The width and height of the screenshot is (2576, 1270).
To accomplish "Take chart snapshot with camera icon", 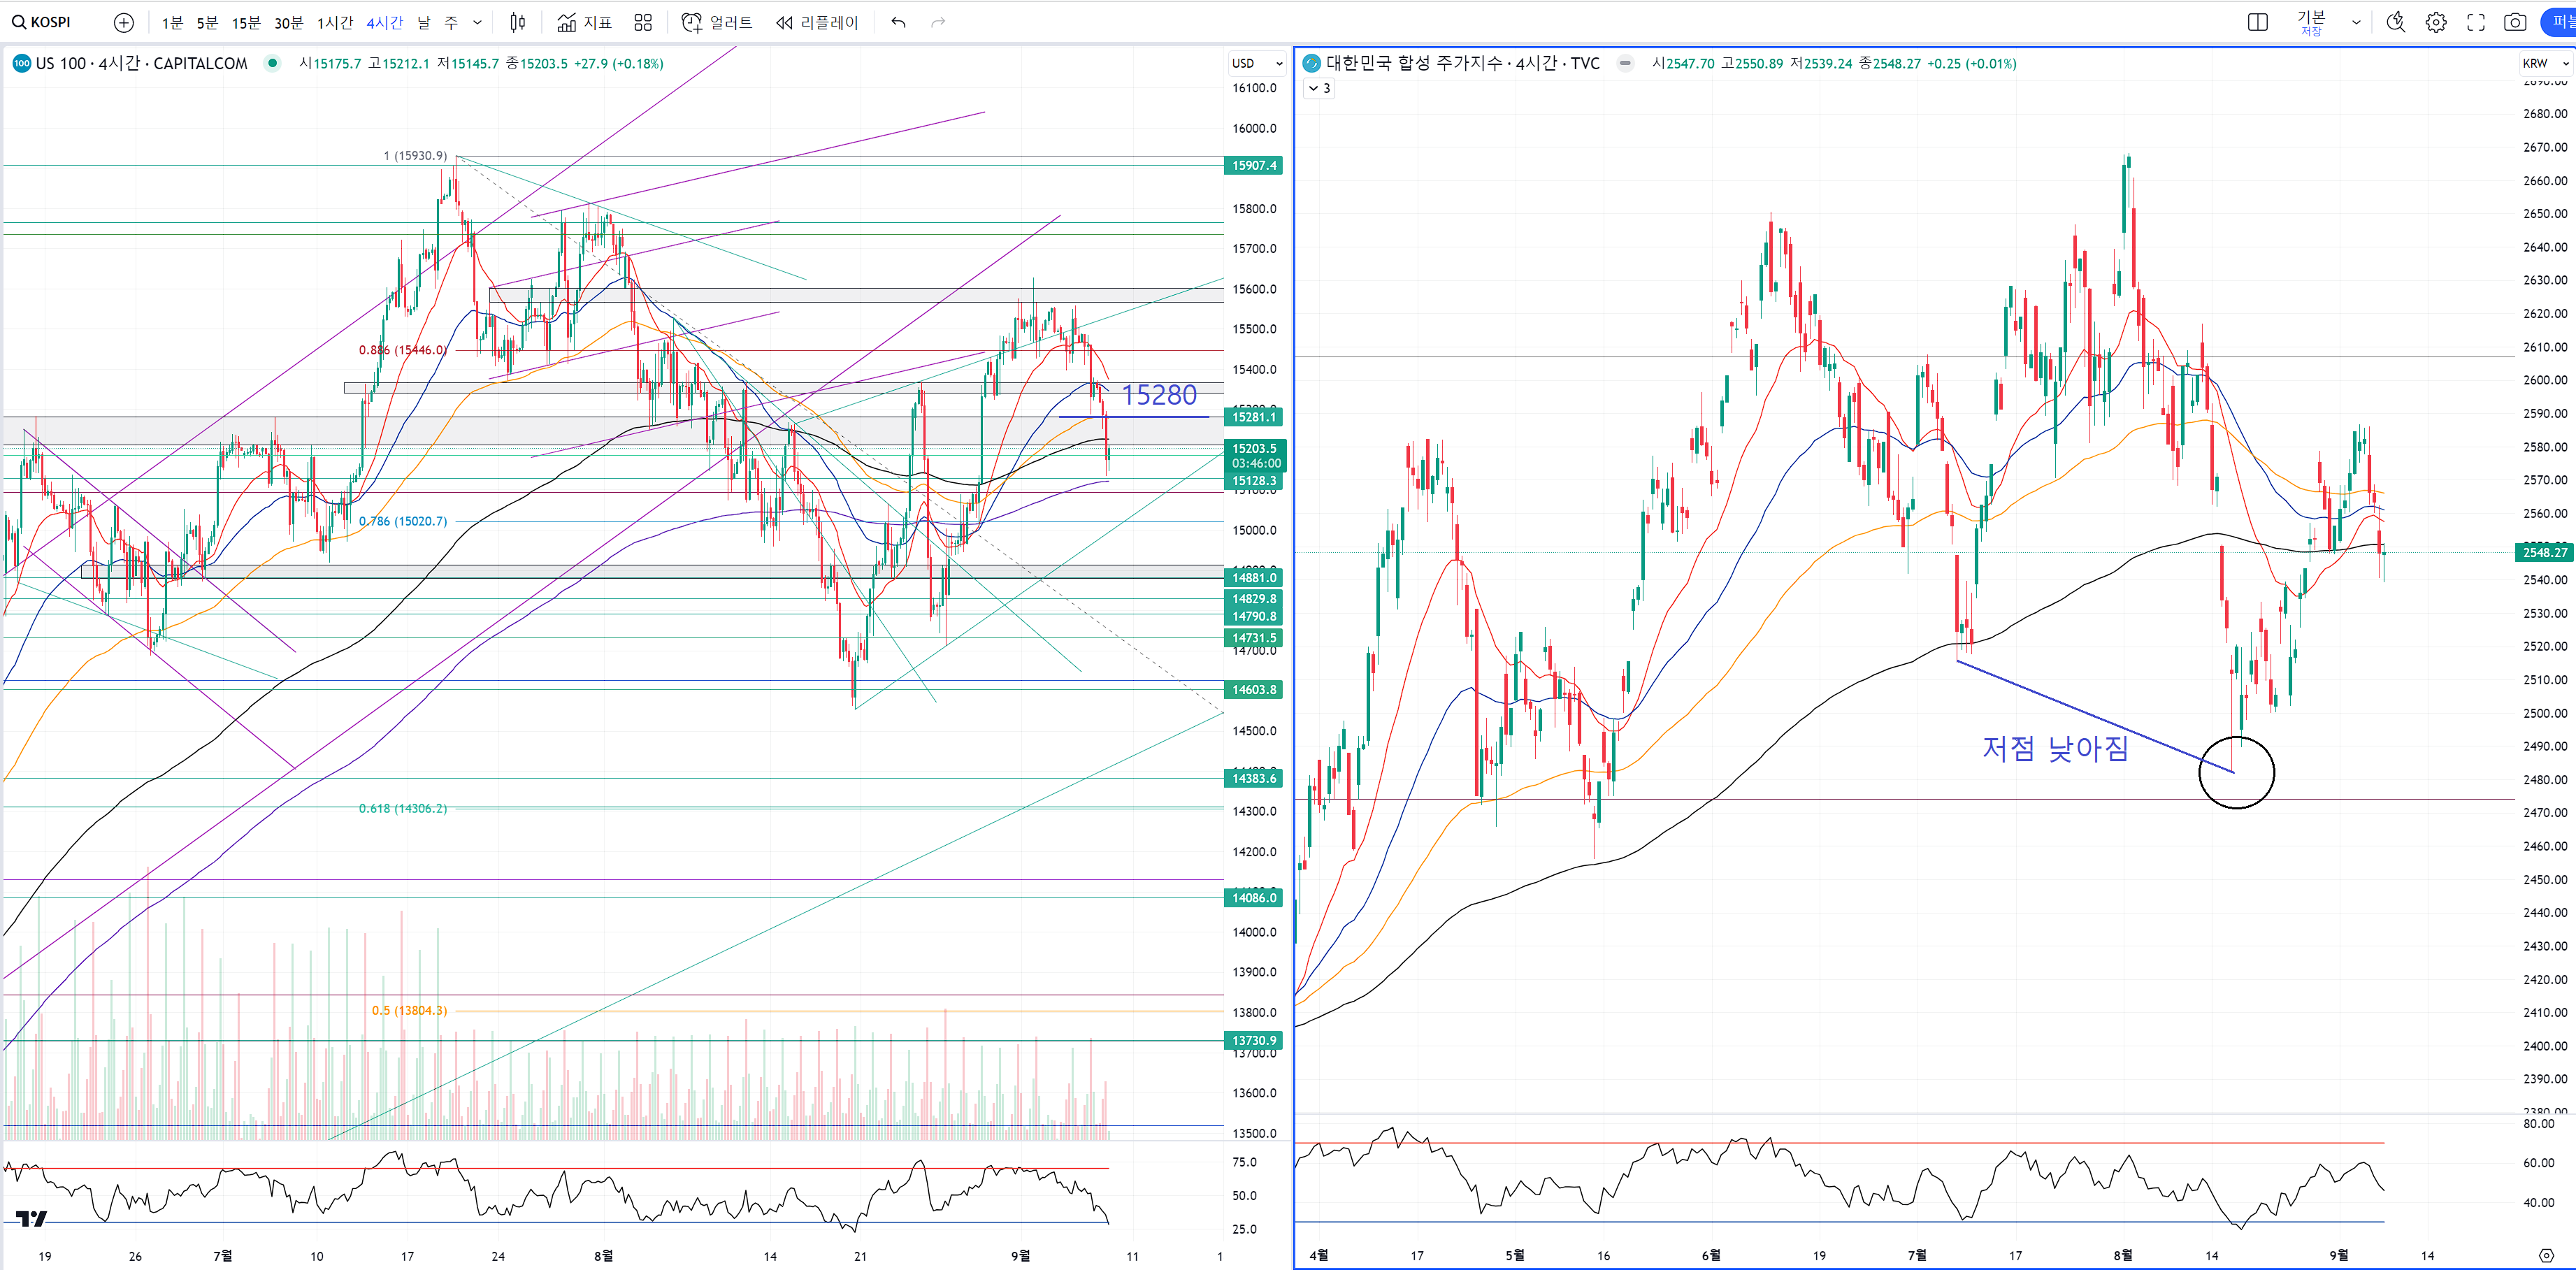I will coord(2515,22).
